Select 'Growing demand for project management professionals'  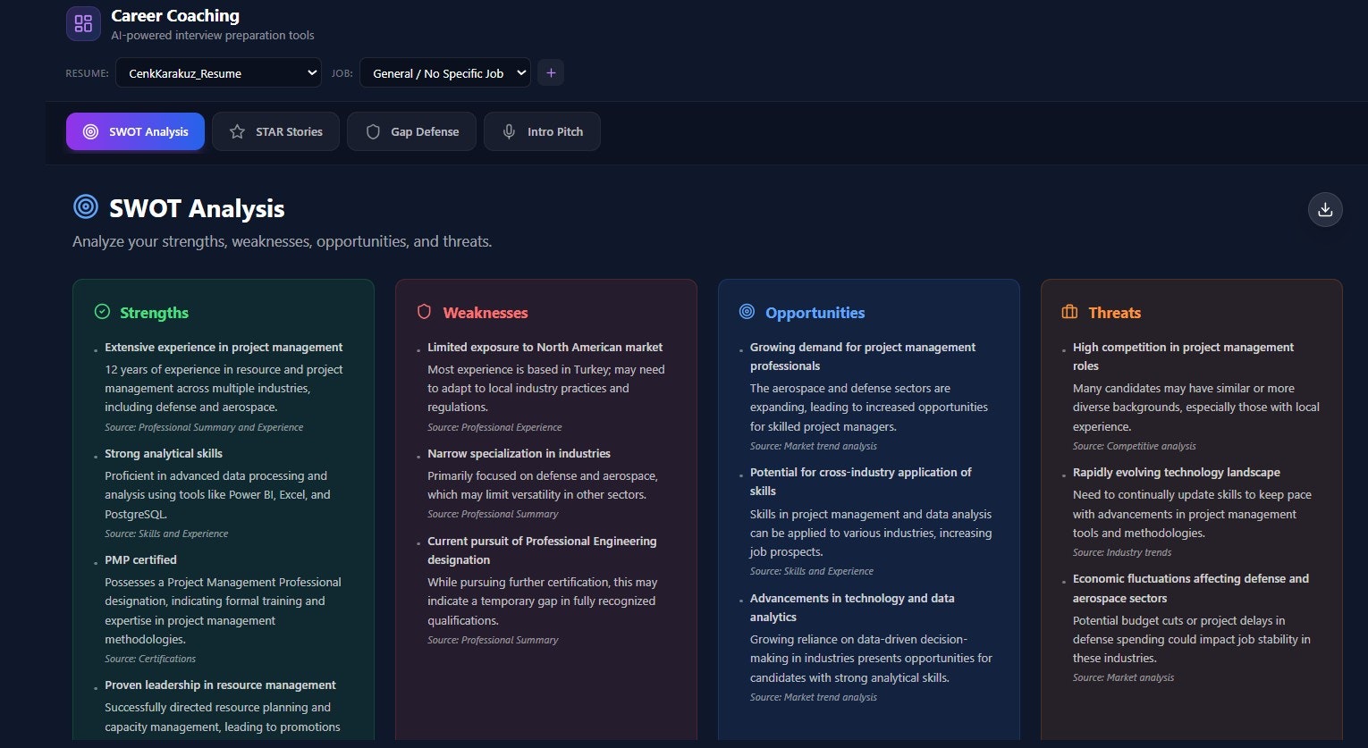[x=863, y=357]
